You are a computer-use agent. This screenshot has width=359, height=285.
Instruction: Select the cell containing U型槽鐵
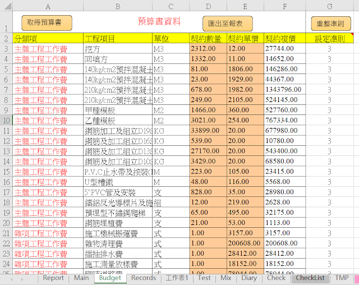pos(118,182)
